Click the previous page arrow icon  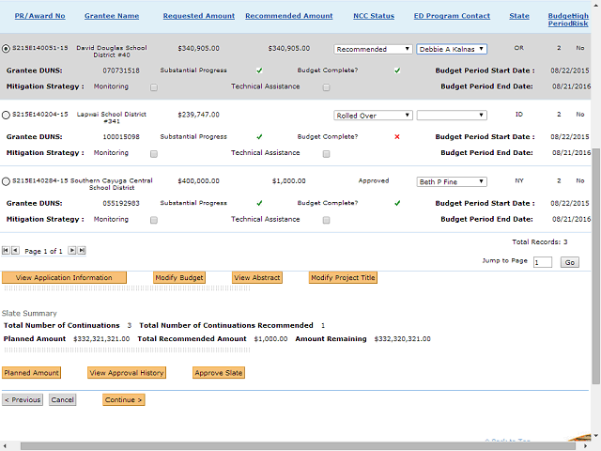[16, 251]
